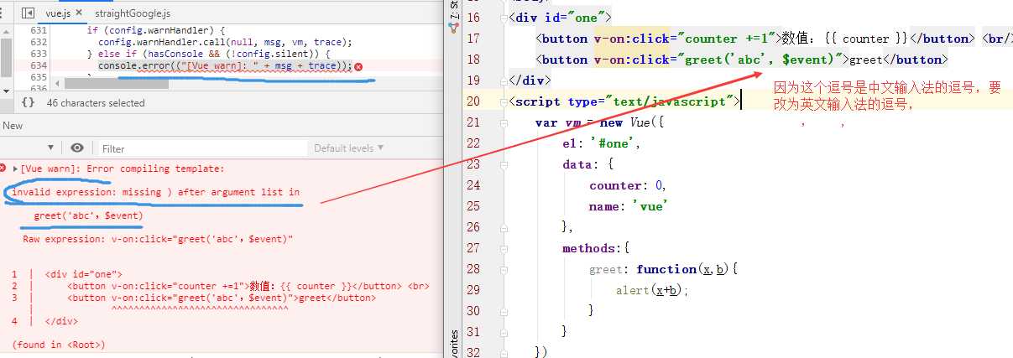Viewport: 1013px width, 358px height.
Task: Click IDE line number 20 in gutter
Action: click(x=473, y=101)
